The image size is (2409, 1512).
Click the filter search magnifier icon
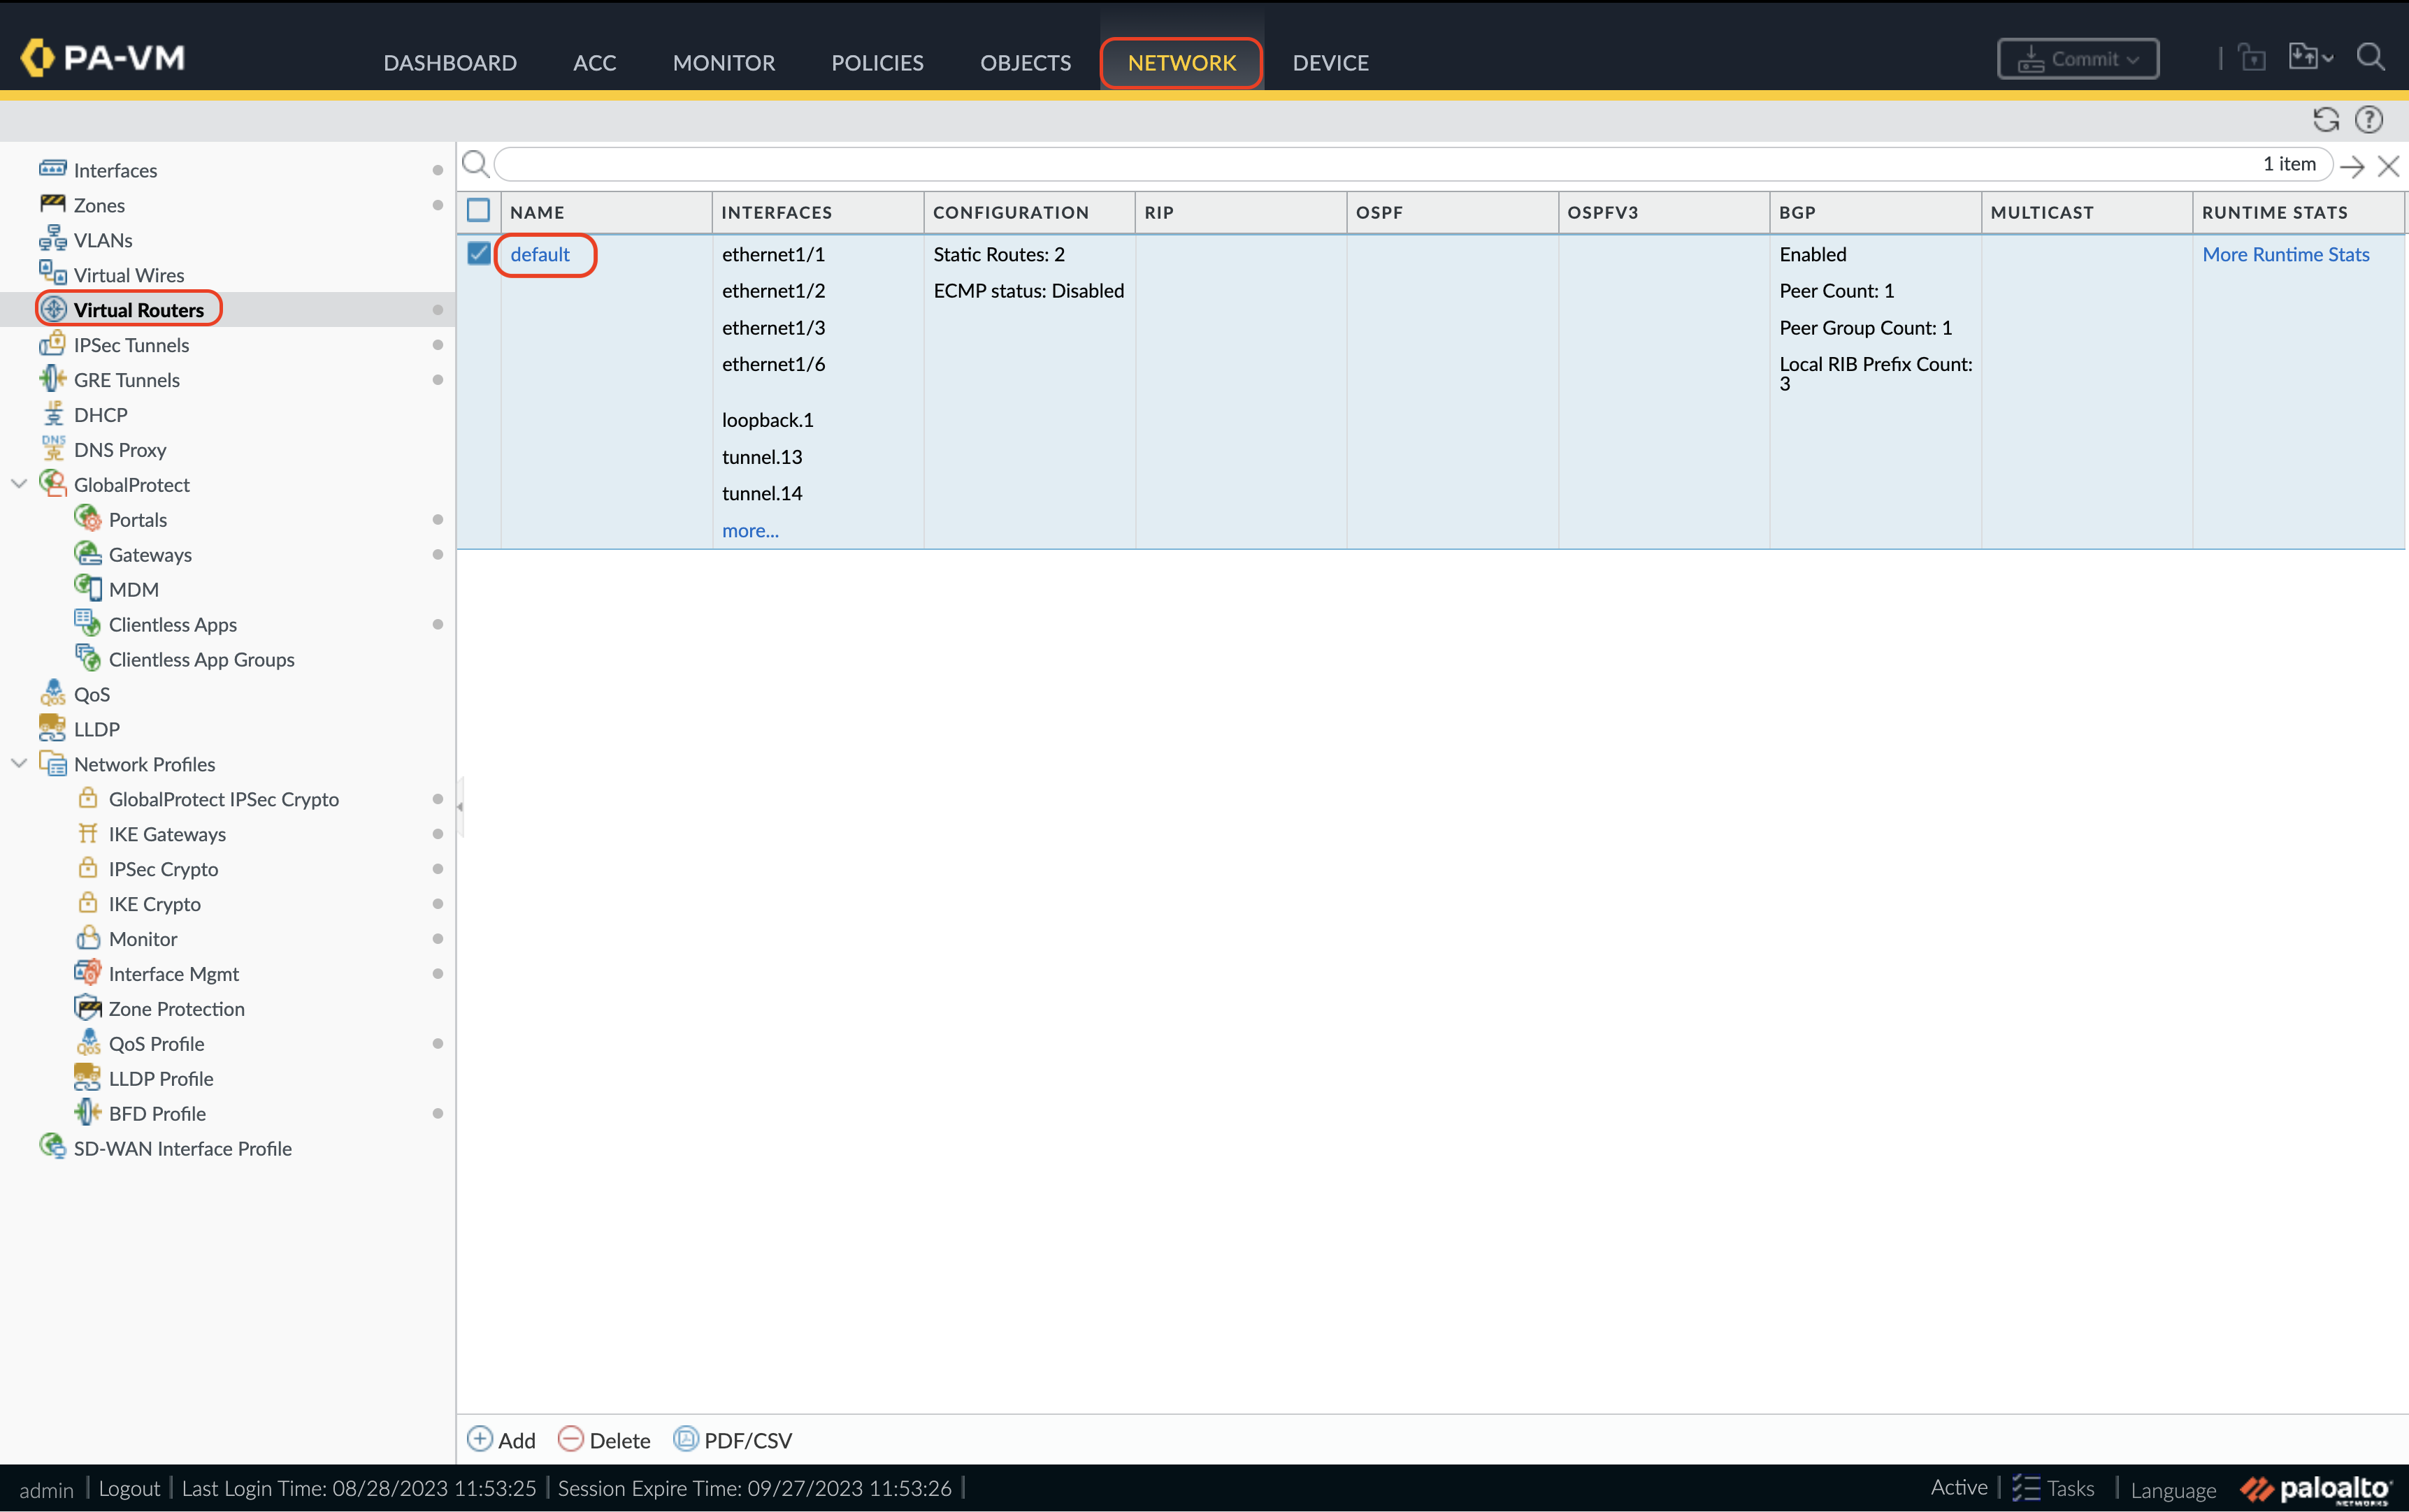point(475,164)
